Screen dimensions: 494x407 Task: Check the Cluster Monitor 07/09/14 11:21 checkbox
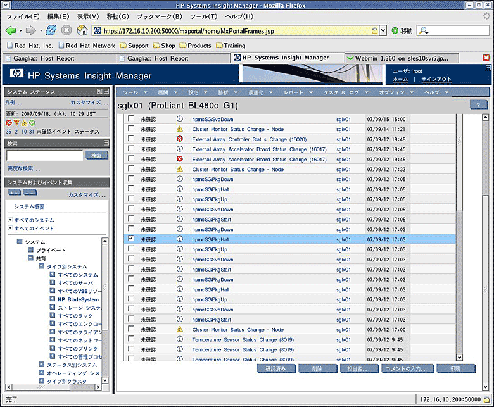tap(130, 128)
